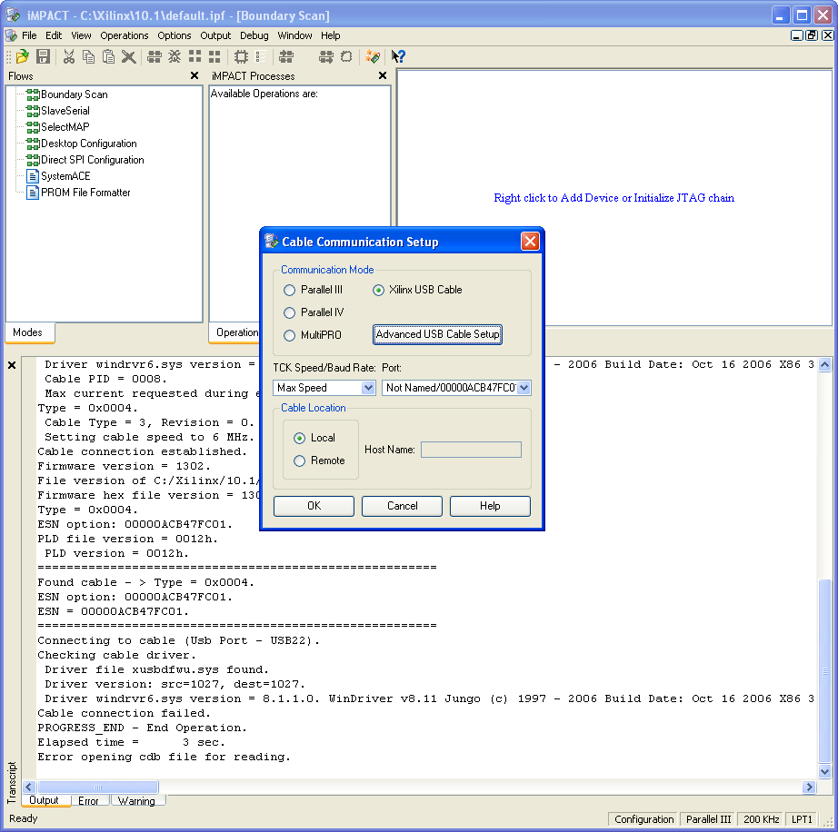Open the Options menu

point(175,35)
